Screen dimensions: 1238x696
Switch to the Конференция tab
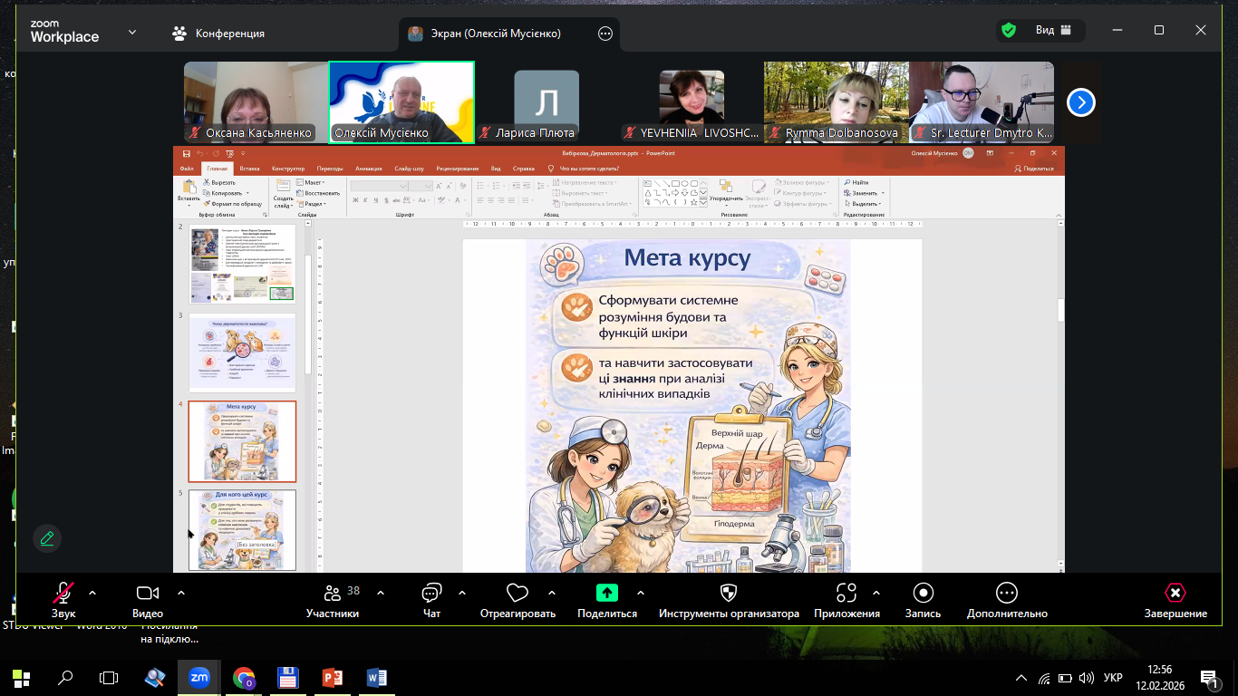click(219, 34)
